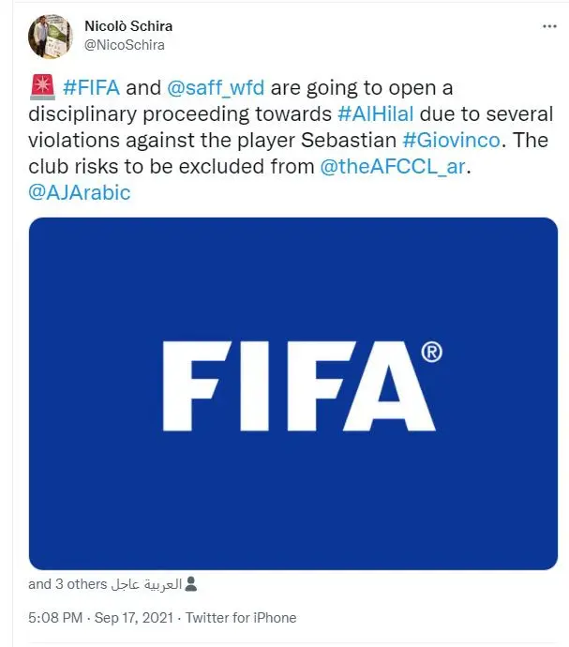Image resolution: width=569 pixels, height=647 pixels.
Task: Click the 5:08 PM timestamp
Action: (x=55, y=618)
